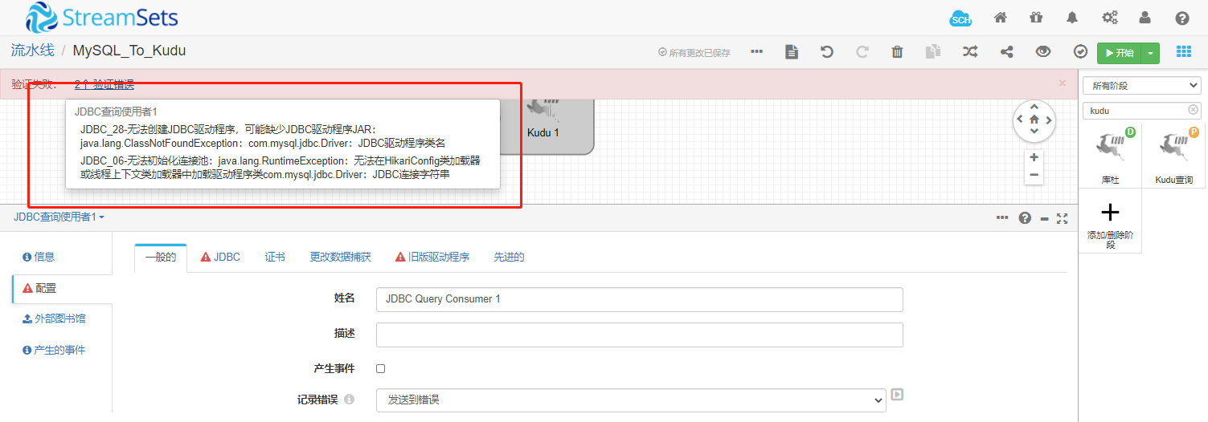Switch to the 一般的 tab
The image size is (1208, 422).
tap(161, 258)
